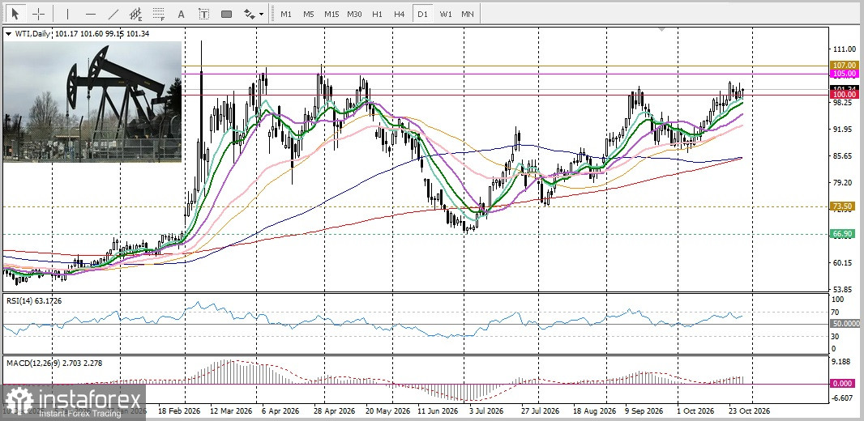Switch chart to M30 timeframe
Viewport: 864px width, 421px height.
click(x=354, y=15)
